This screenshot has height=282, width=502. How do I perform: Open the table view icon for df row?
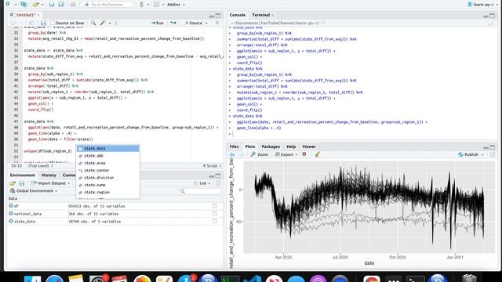214,206
